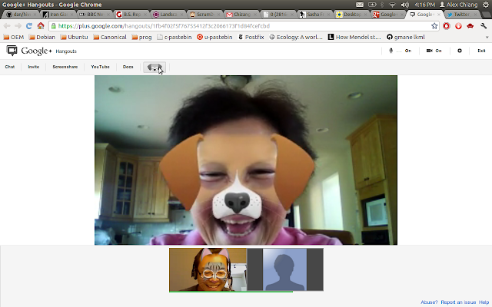Click the first red circular extension icon
This screenshot has width=492, height=307.
click(x=446, y=26)
